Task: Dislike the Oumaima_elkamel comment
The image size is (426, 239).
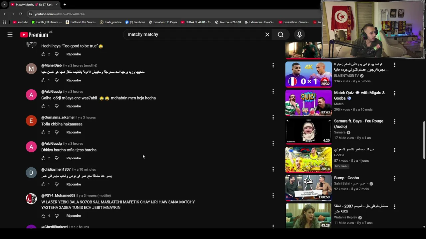Action: [57, 132]
